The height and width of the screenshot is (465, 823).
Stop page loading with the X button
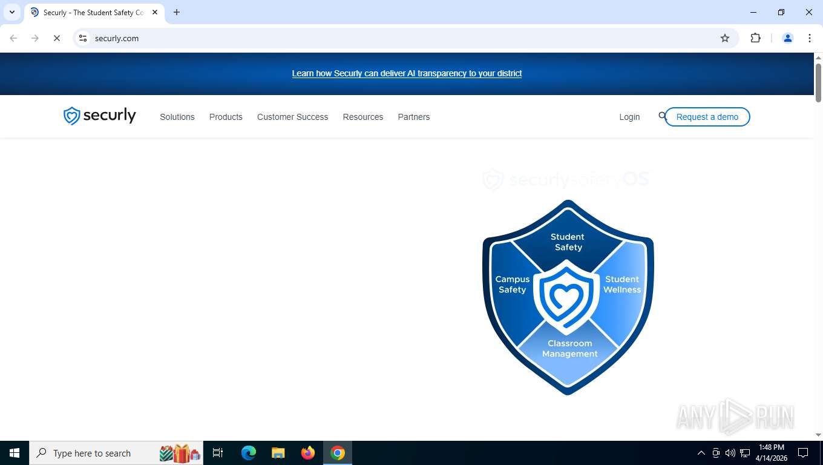(57, 38)
